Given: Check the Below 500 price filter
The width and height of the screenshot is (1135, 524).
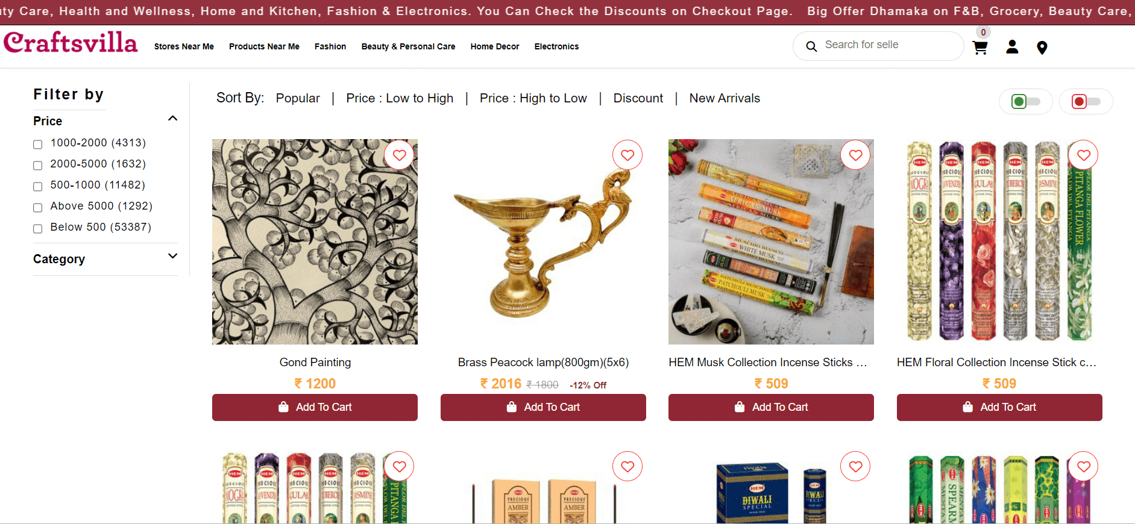Looking at the screenshot, I should pyautogui.click(x=37, y=228).
